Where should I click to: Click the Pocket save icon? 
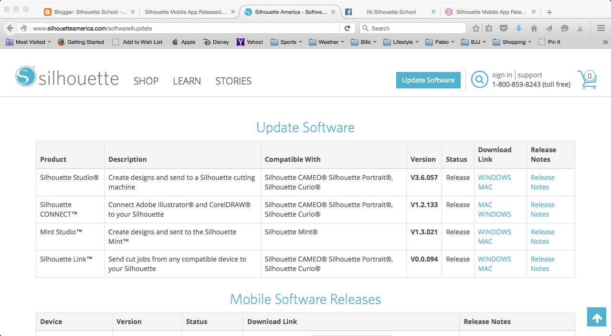point(503,28)
